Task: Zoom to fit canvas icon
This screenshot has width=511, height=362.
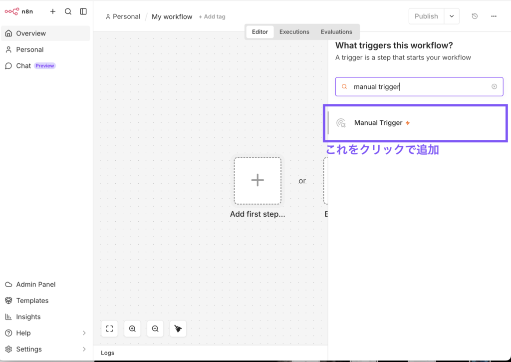Action: pos(109,329)
